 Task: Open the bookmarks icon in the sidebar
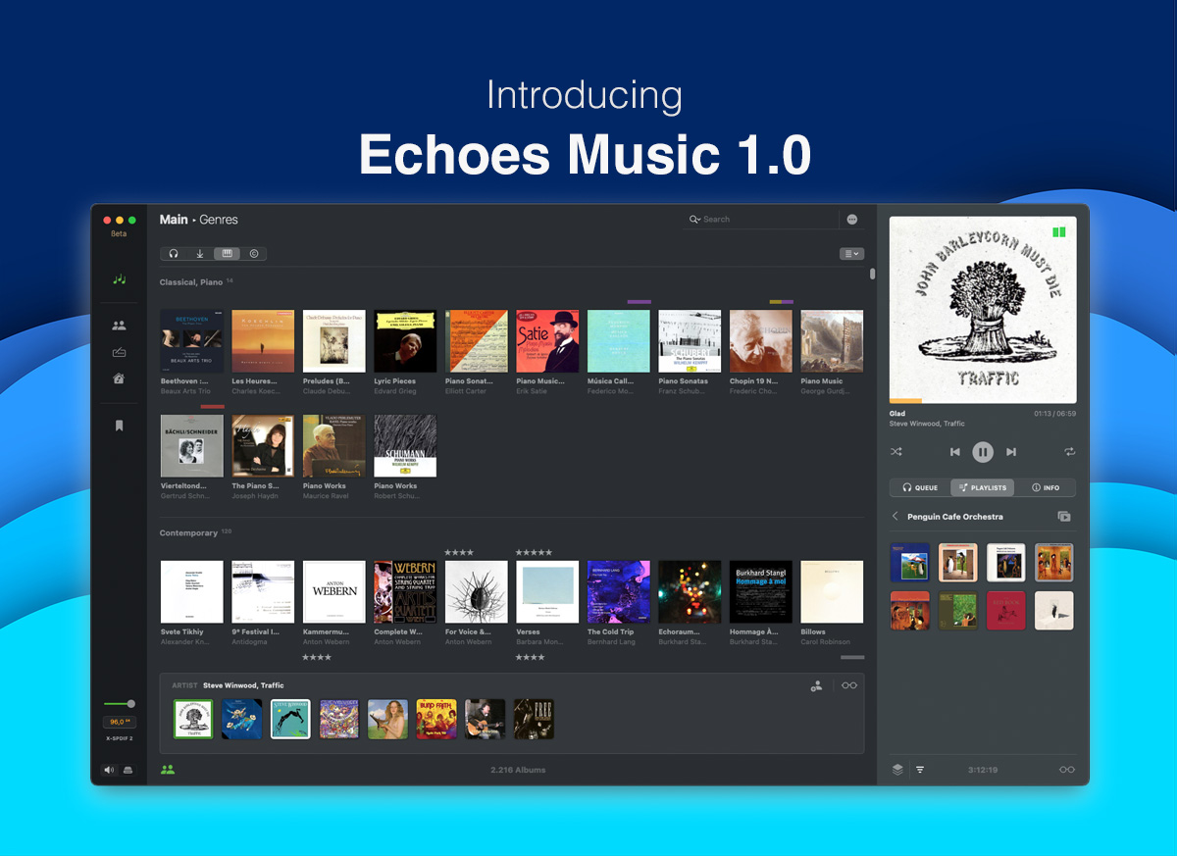tap(119, 426)
